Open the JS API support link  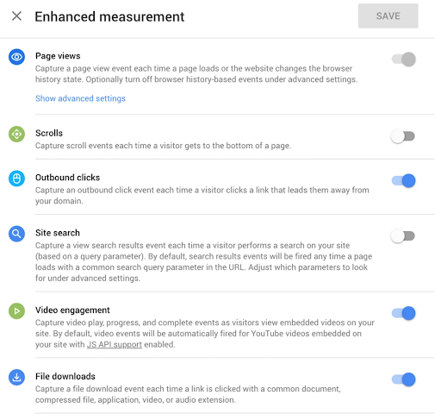click(115, 344)
